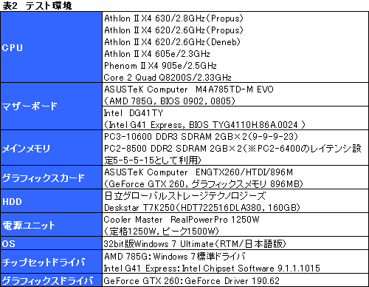Select Phenom II X4 905e/2.5GHz entry
Screen dimensions: 369x287
[x=160, y=66]
